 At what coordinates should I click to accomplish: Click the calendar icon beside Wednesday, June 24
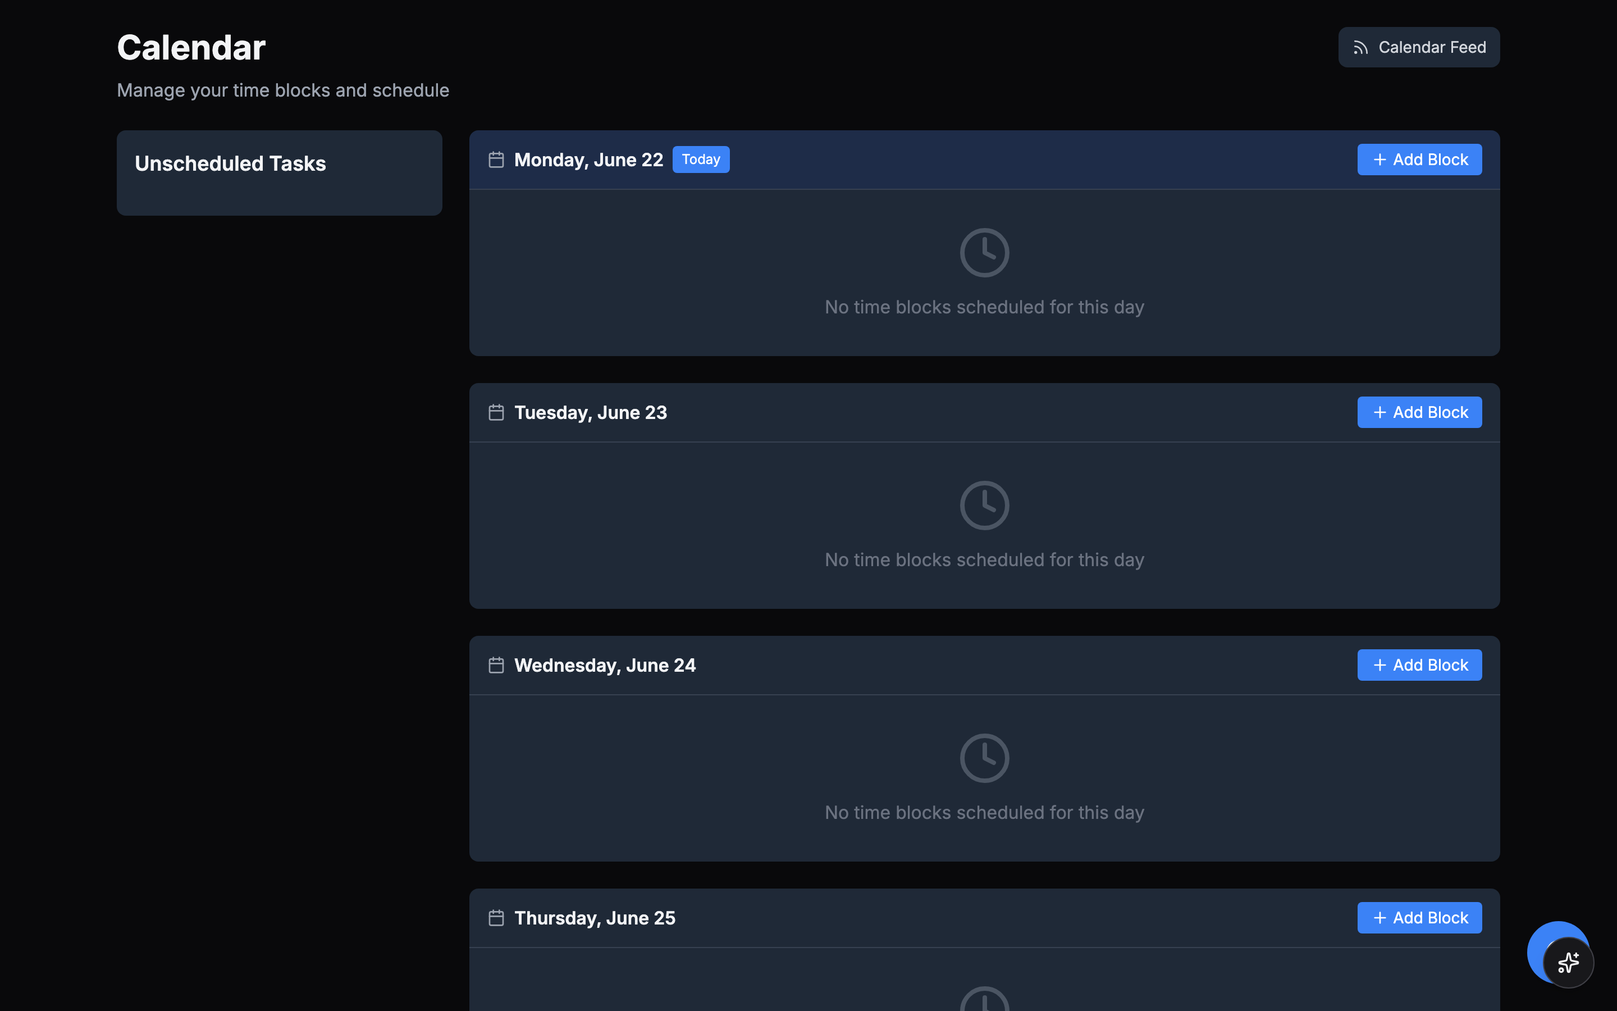tap(496, 666)
